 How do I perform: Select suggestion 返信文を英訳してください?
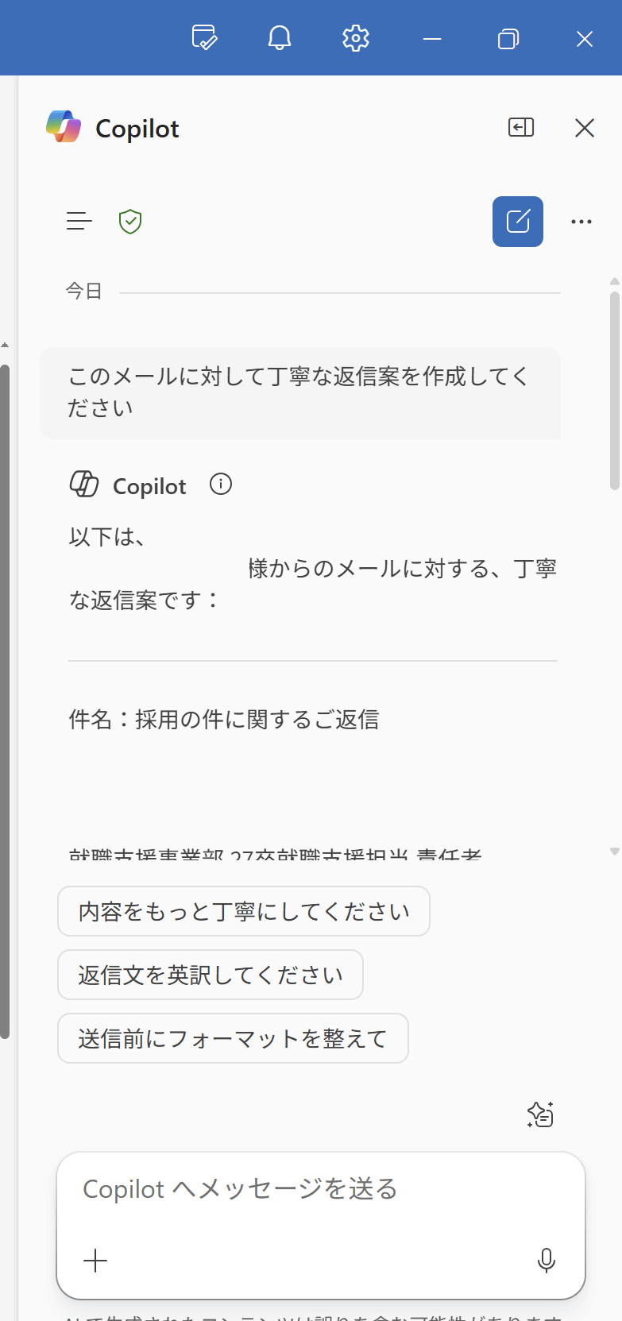pos(211,975)
